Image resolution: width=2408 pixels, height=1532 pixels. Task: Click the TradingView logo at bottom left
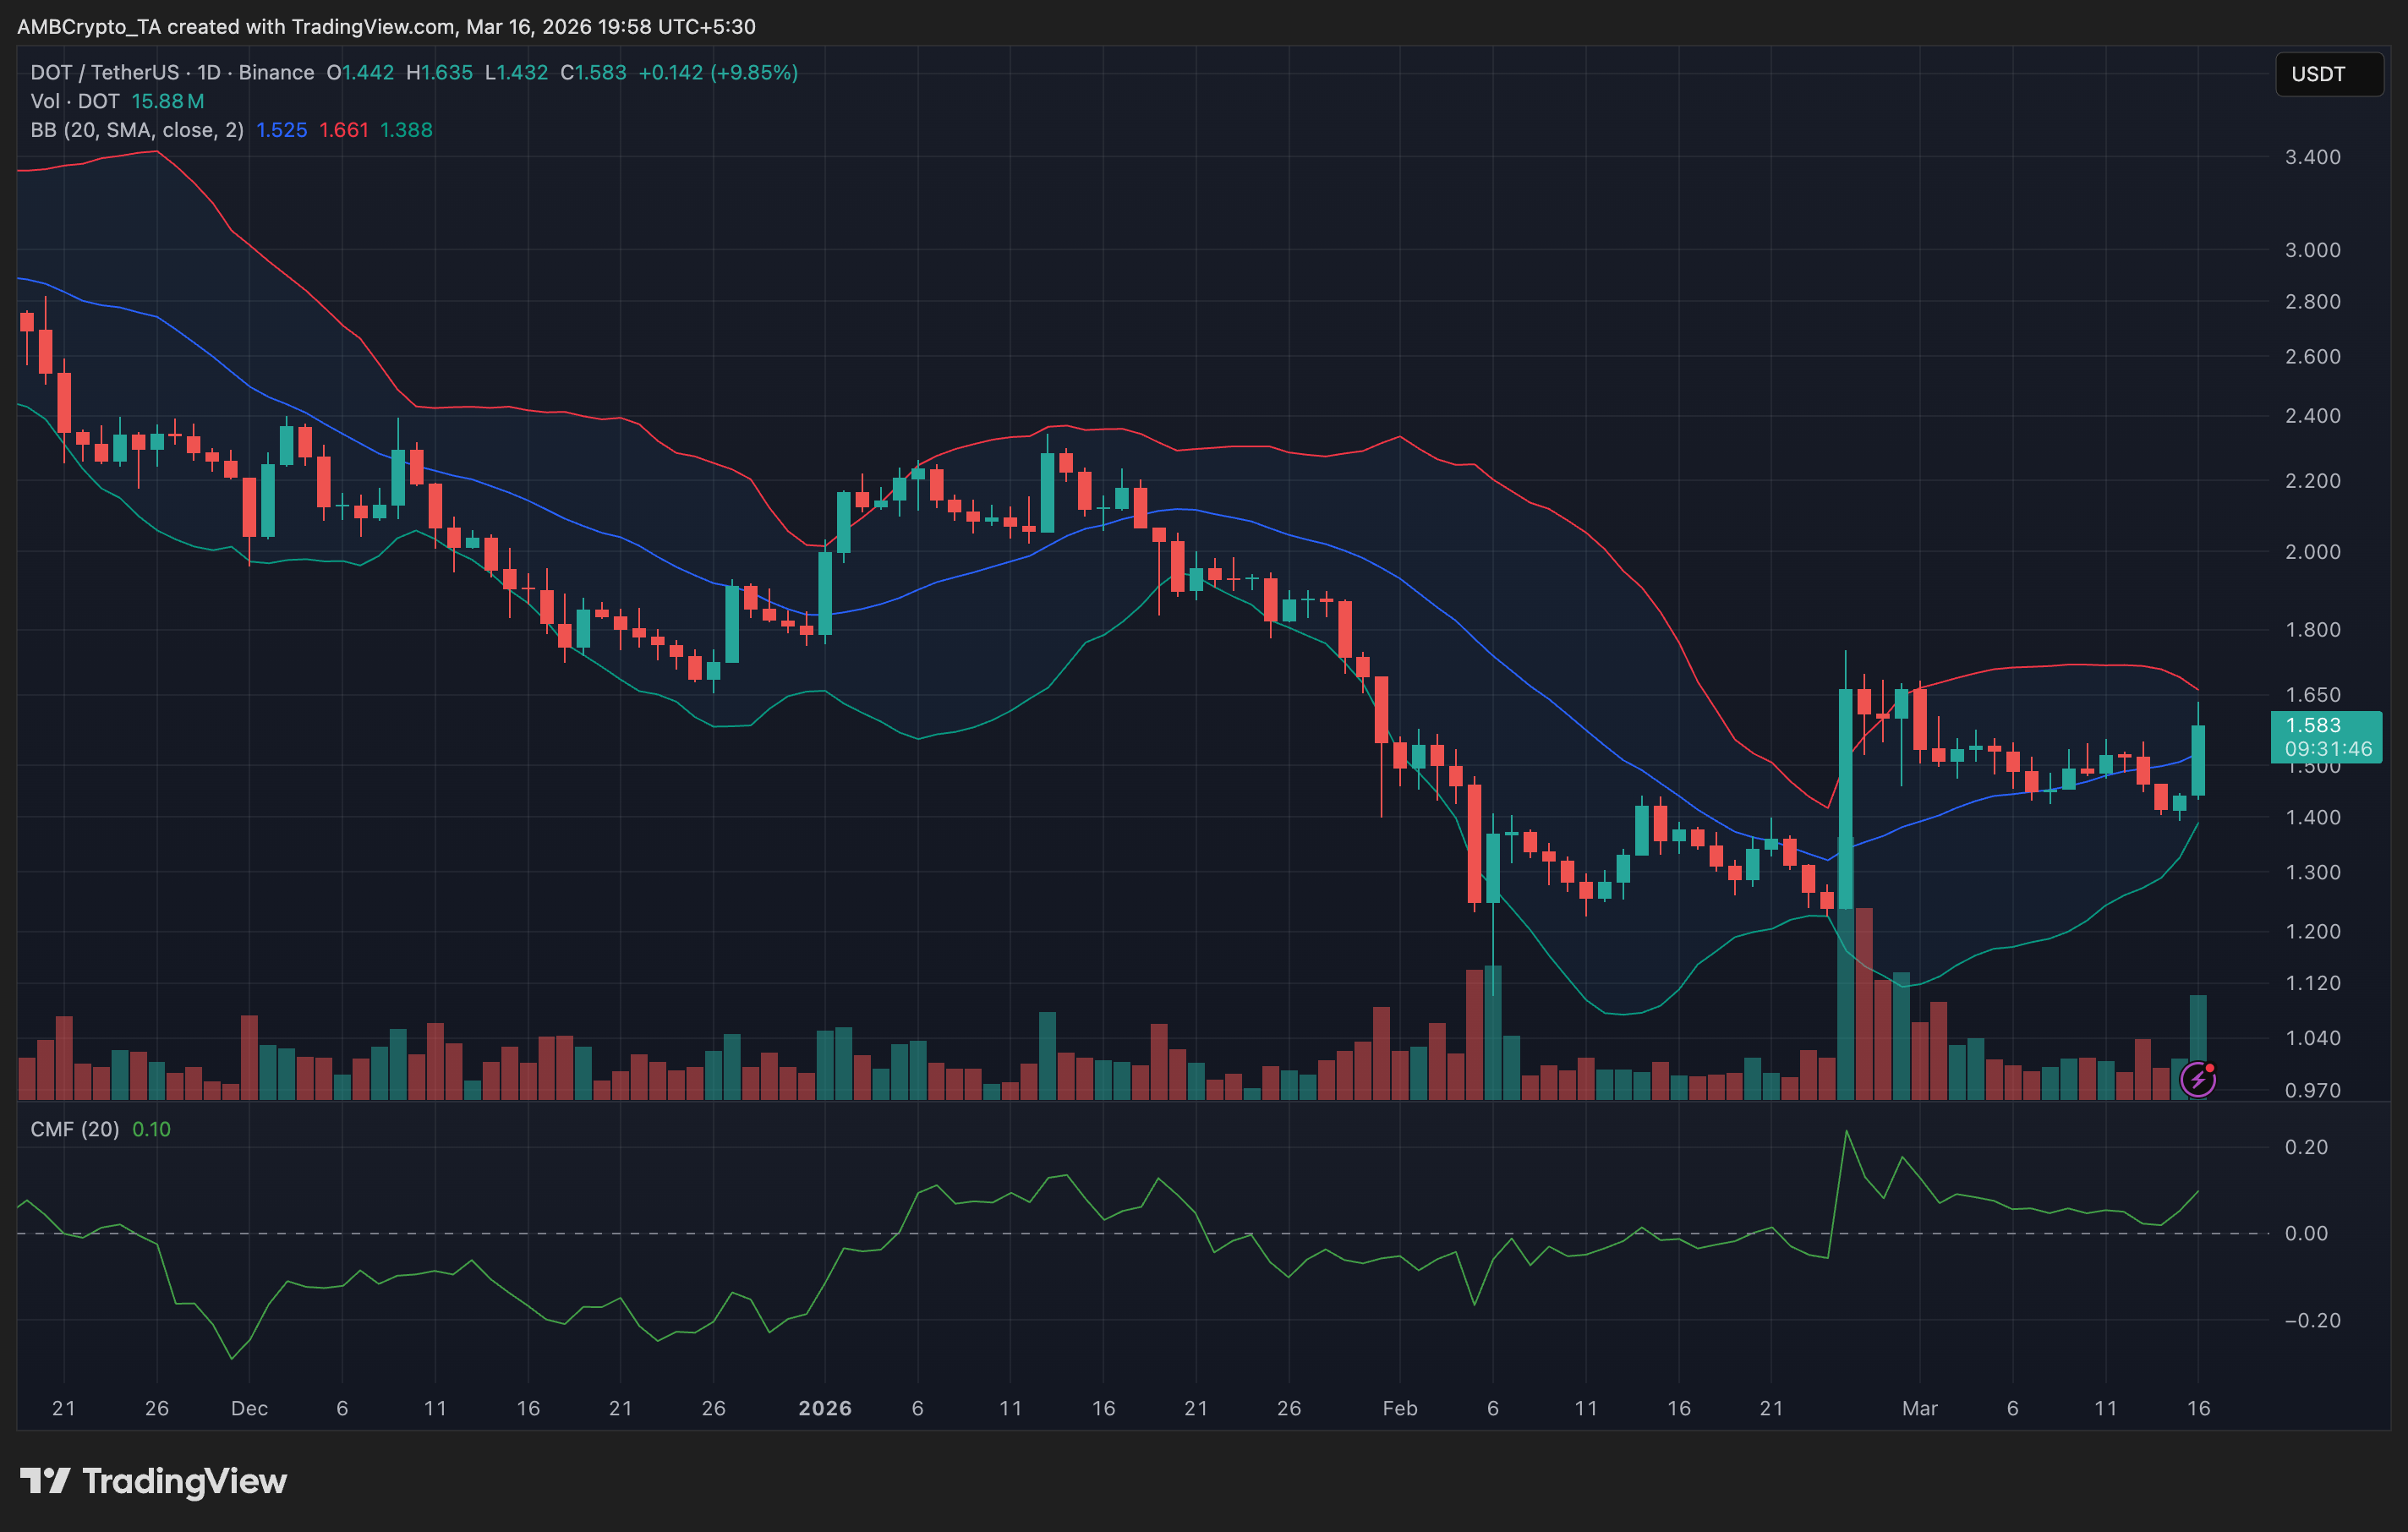pyautogui.click(x=153, y=1481)
